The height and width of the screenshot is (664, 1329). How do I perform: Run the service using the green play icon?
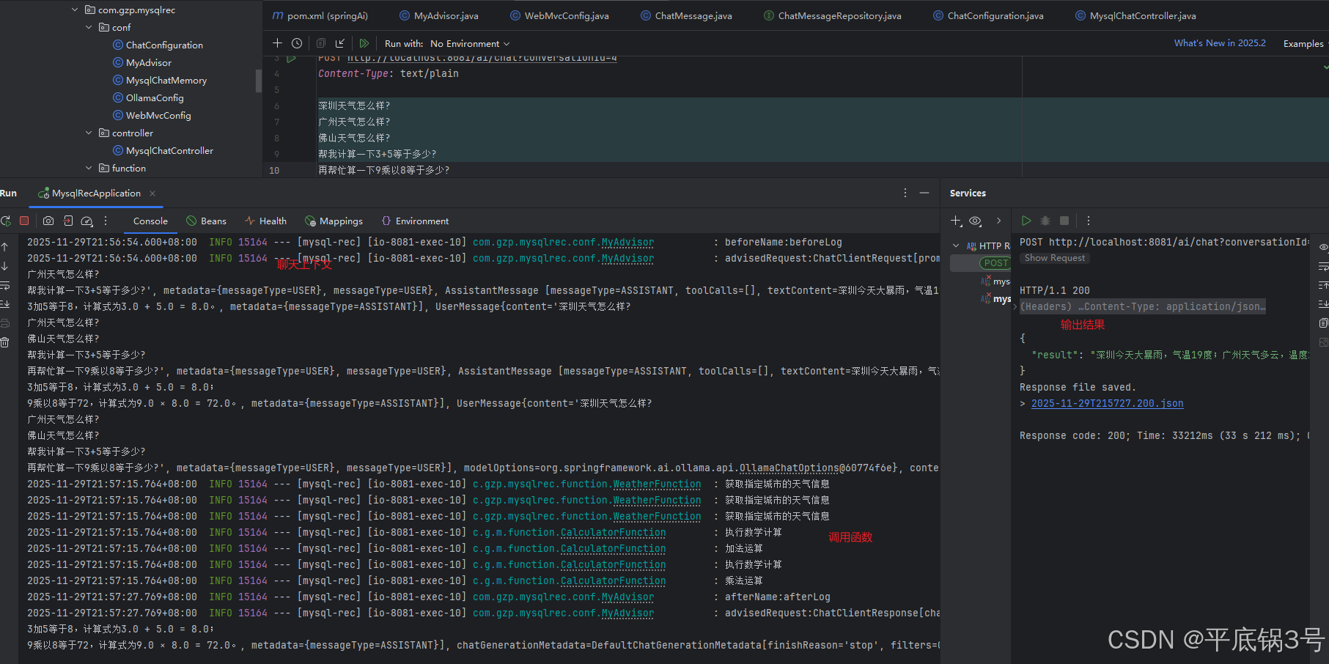[1026, 221]
